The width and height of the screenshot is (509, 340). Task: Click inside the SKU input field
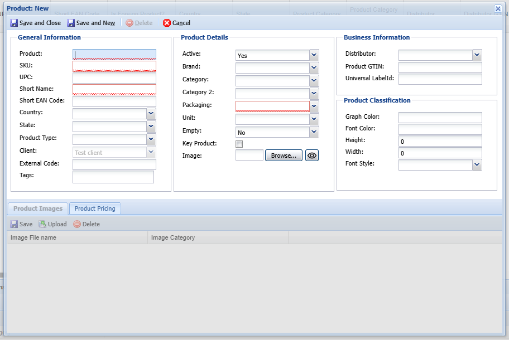click(x=114, y=65)
